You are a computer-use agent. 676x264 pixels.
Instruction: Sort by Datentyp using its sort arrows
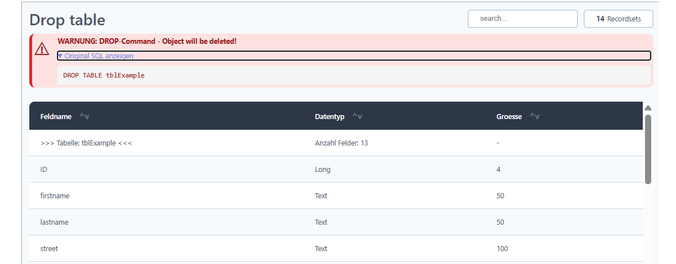click(x=357, y=116)
